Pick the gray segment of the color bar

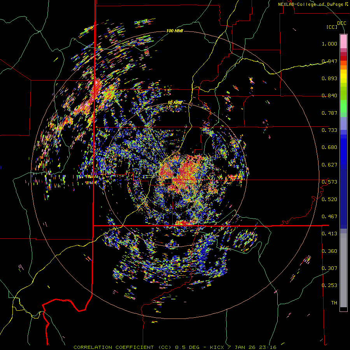[x=343, y=270]
